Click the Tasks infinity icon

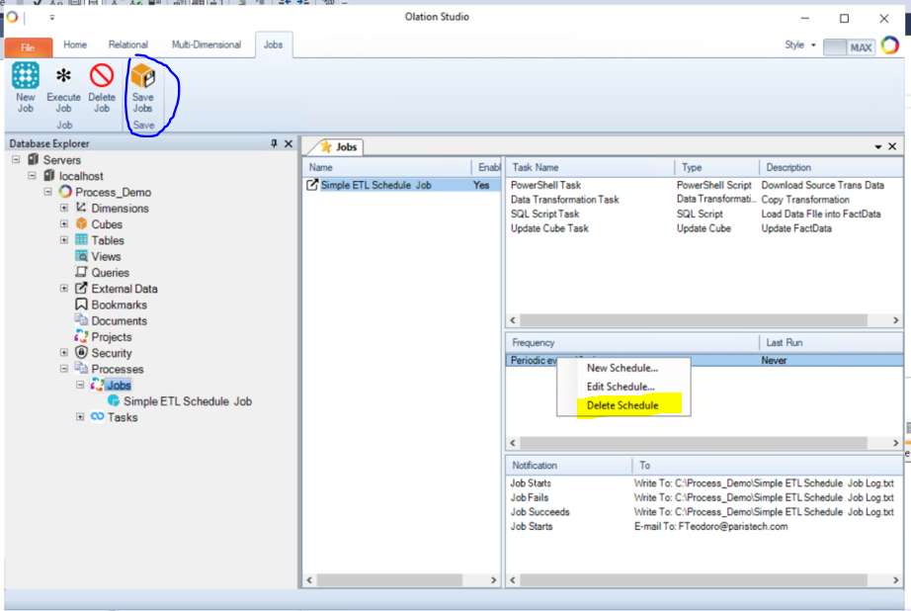tap(97, 417)
